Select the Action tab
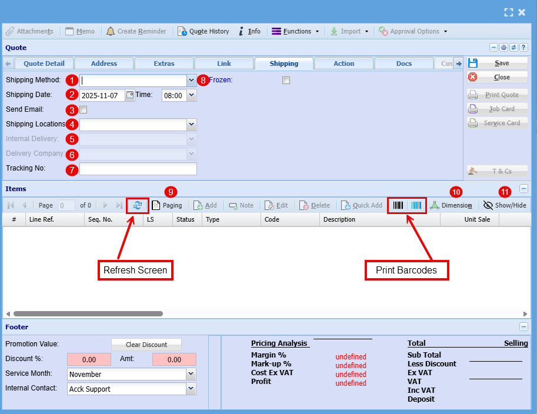Screen dimensions: 537x414 click(x=344, y=64)
